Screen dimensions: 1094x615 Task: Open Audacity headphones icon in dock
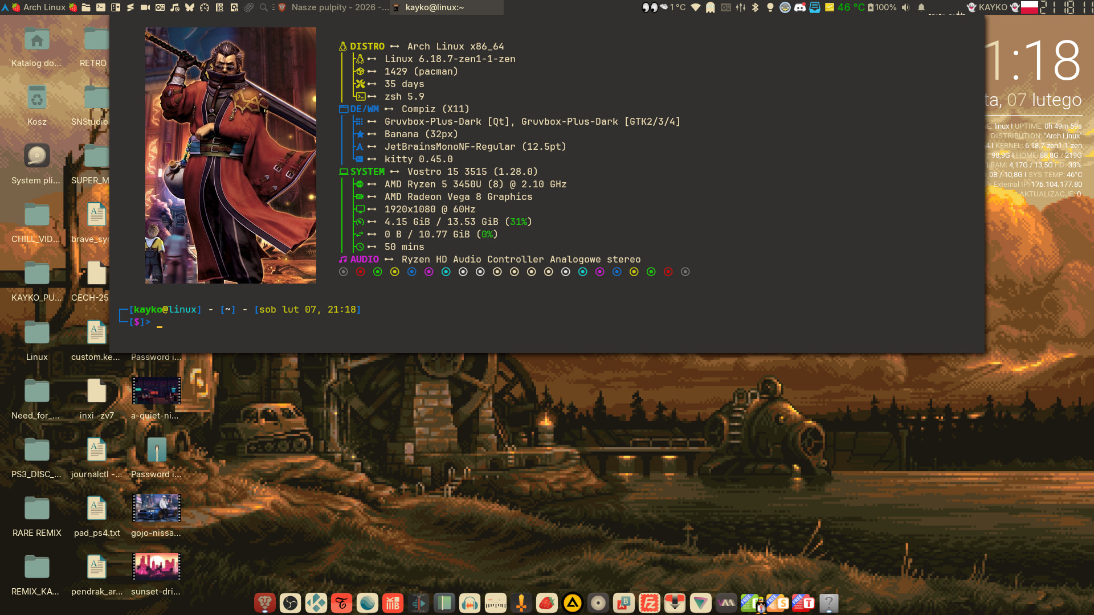tap(470, 603)
